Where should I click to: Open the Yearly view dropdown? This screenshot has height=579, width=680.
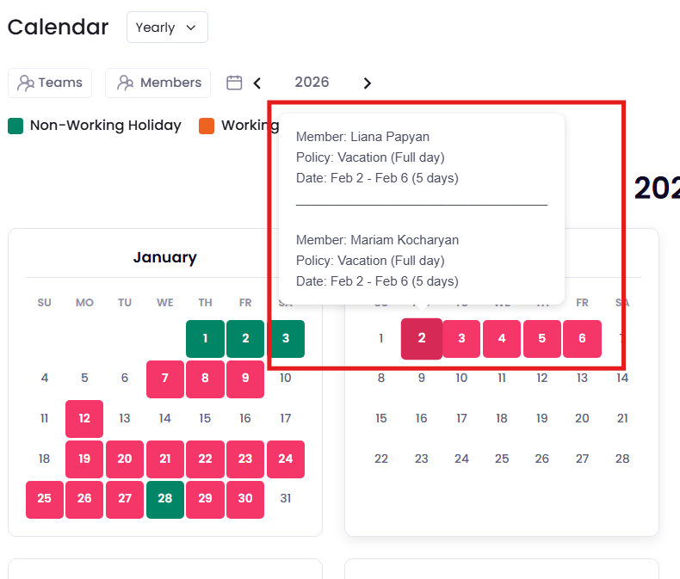tap(167, 28)
